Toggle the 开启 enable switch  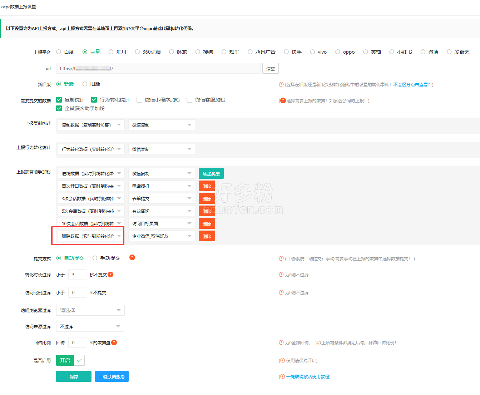(x=70, y=360)
